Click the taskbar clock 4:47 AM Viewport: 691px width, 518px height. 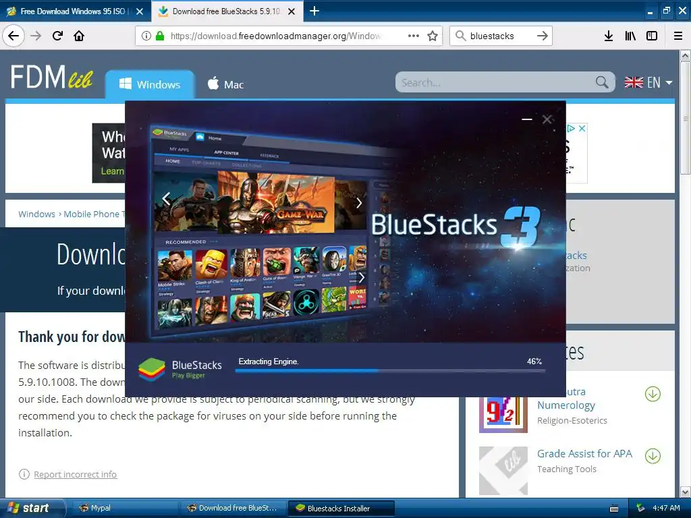point(666,508)
